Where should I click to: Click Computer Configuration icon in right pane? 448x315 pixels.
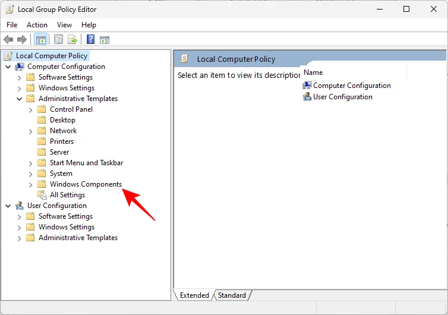pyautogui.click(x=307, y=85)
